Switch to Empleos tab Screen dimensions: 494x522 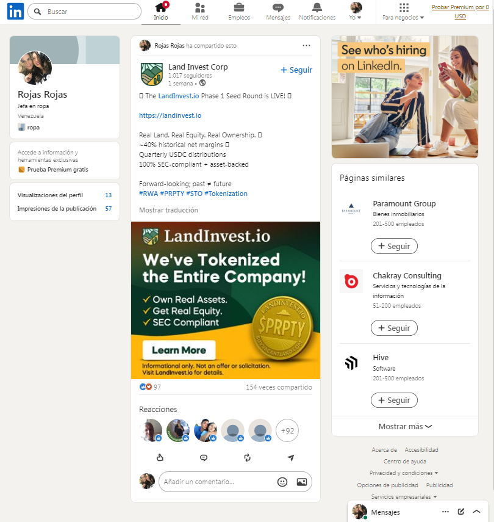239,12
